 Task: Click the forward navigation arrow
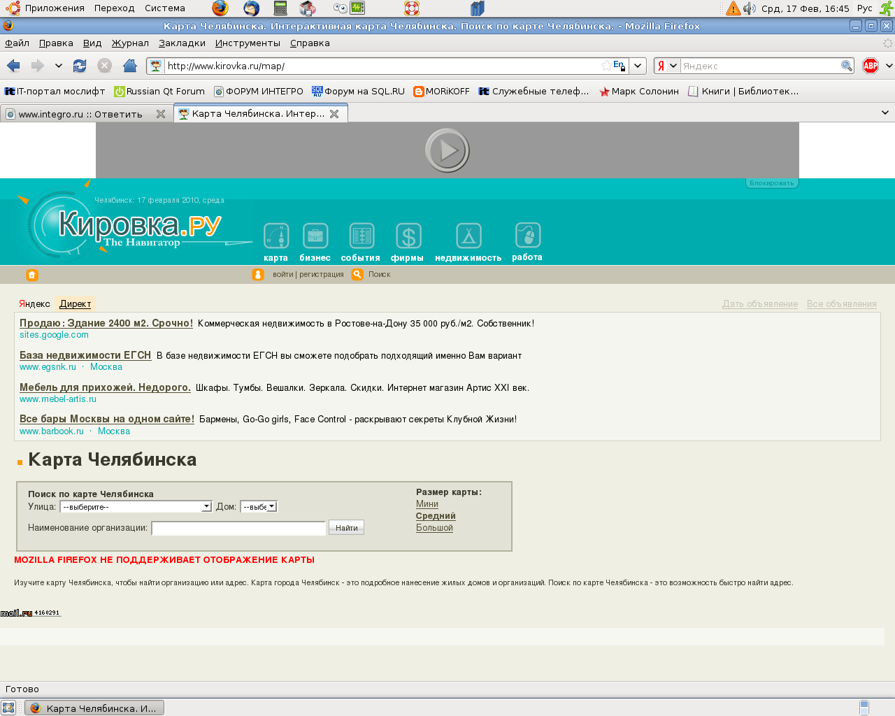[38, 66]
